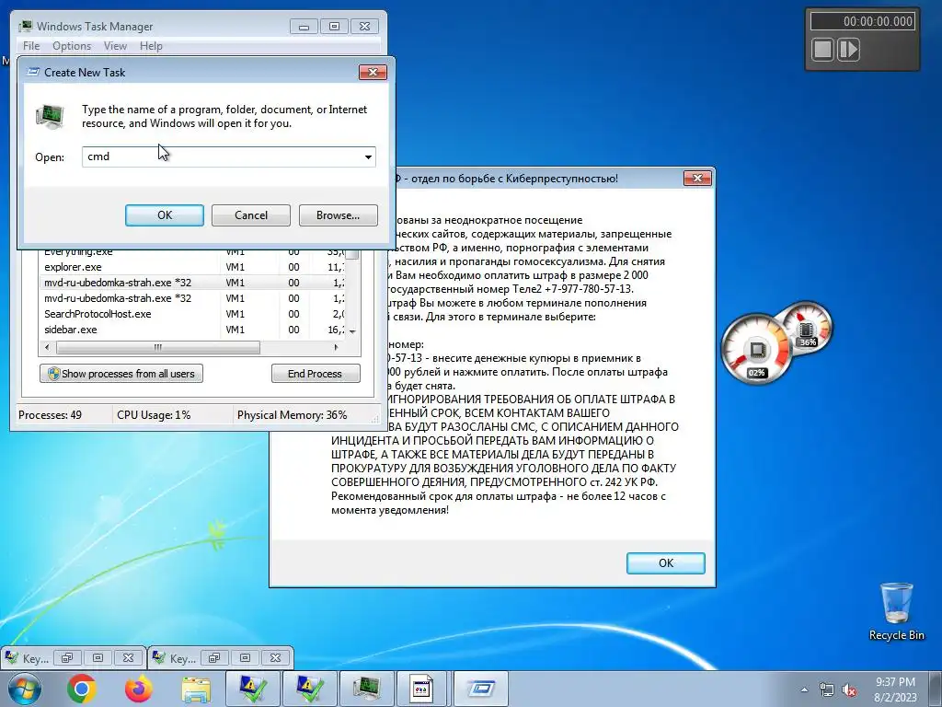942x707 pixels.
Task: Click the stopwatch time display 00:00:00.000
Action: tap(862, 21)
